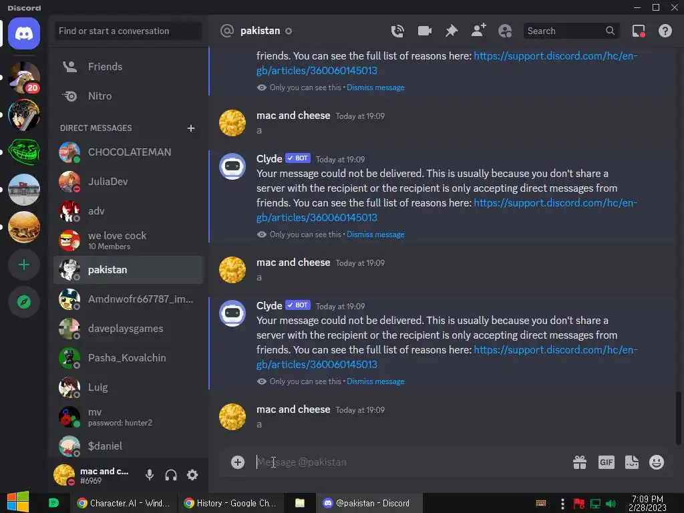Dismiss the topmost Clyde message
Image resolution: width=684 pixels, height=513 pixels.
point(375,88)
